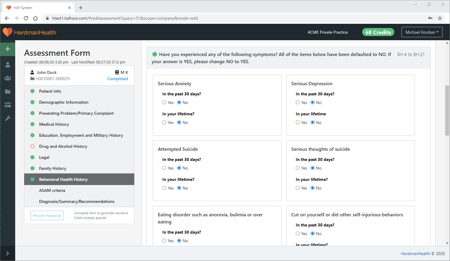Click the wrench tools icon in sidebar
450x261 pixels.
pos(8,118)
